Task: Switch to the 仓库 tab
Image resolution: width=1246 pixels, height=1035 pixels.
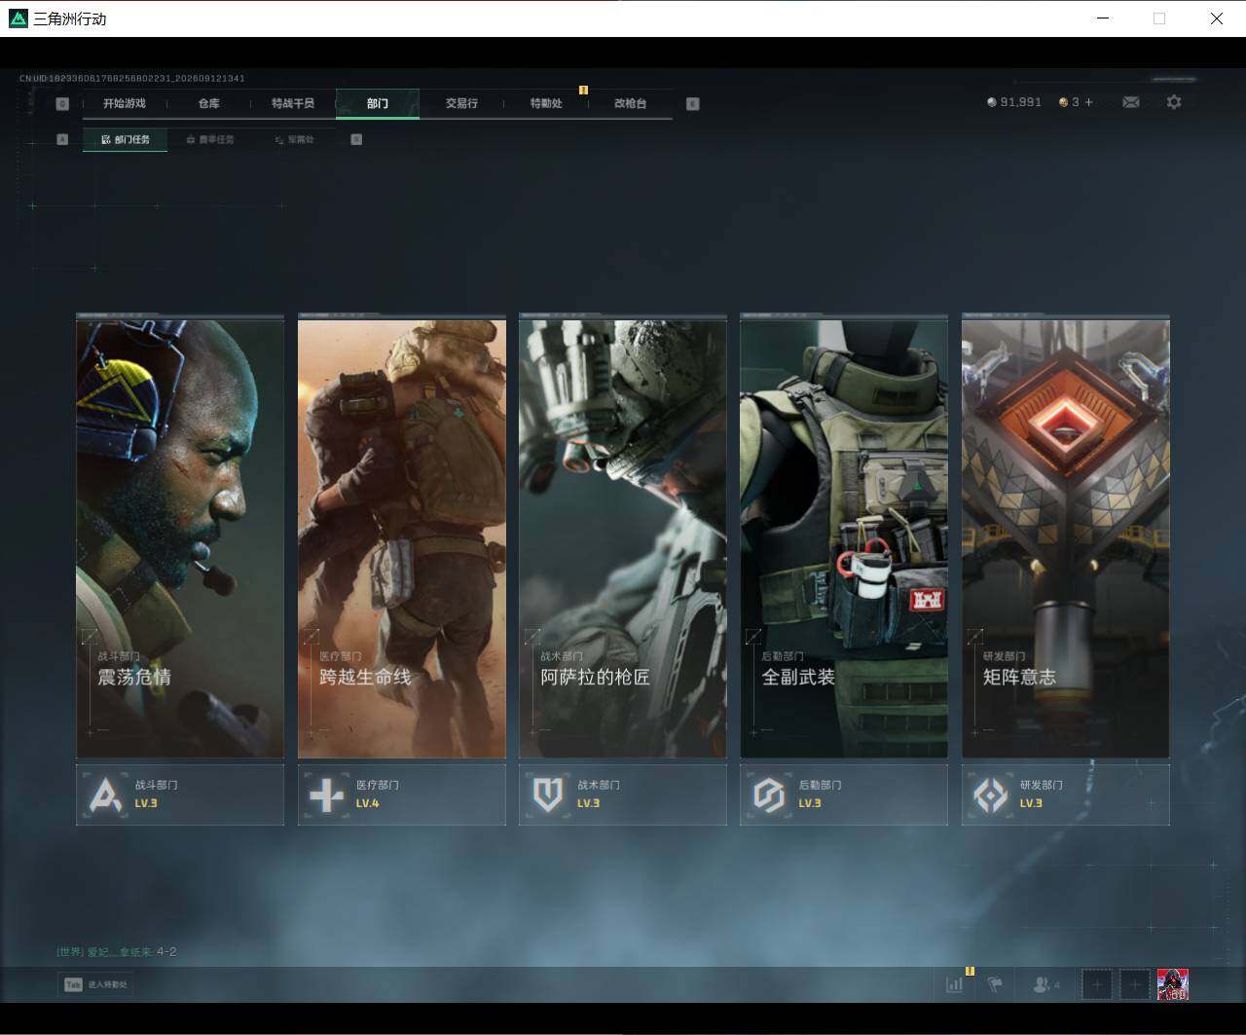Action: point(209,103)
